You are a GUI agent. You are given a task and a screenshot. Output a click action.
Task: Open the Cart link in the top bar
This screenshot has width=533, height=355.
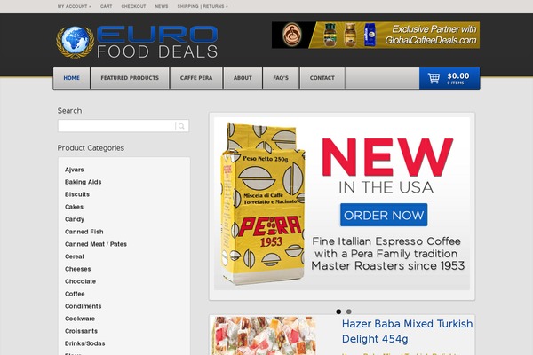click(106, 6)
